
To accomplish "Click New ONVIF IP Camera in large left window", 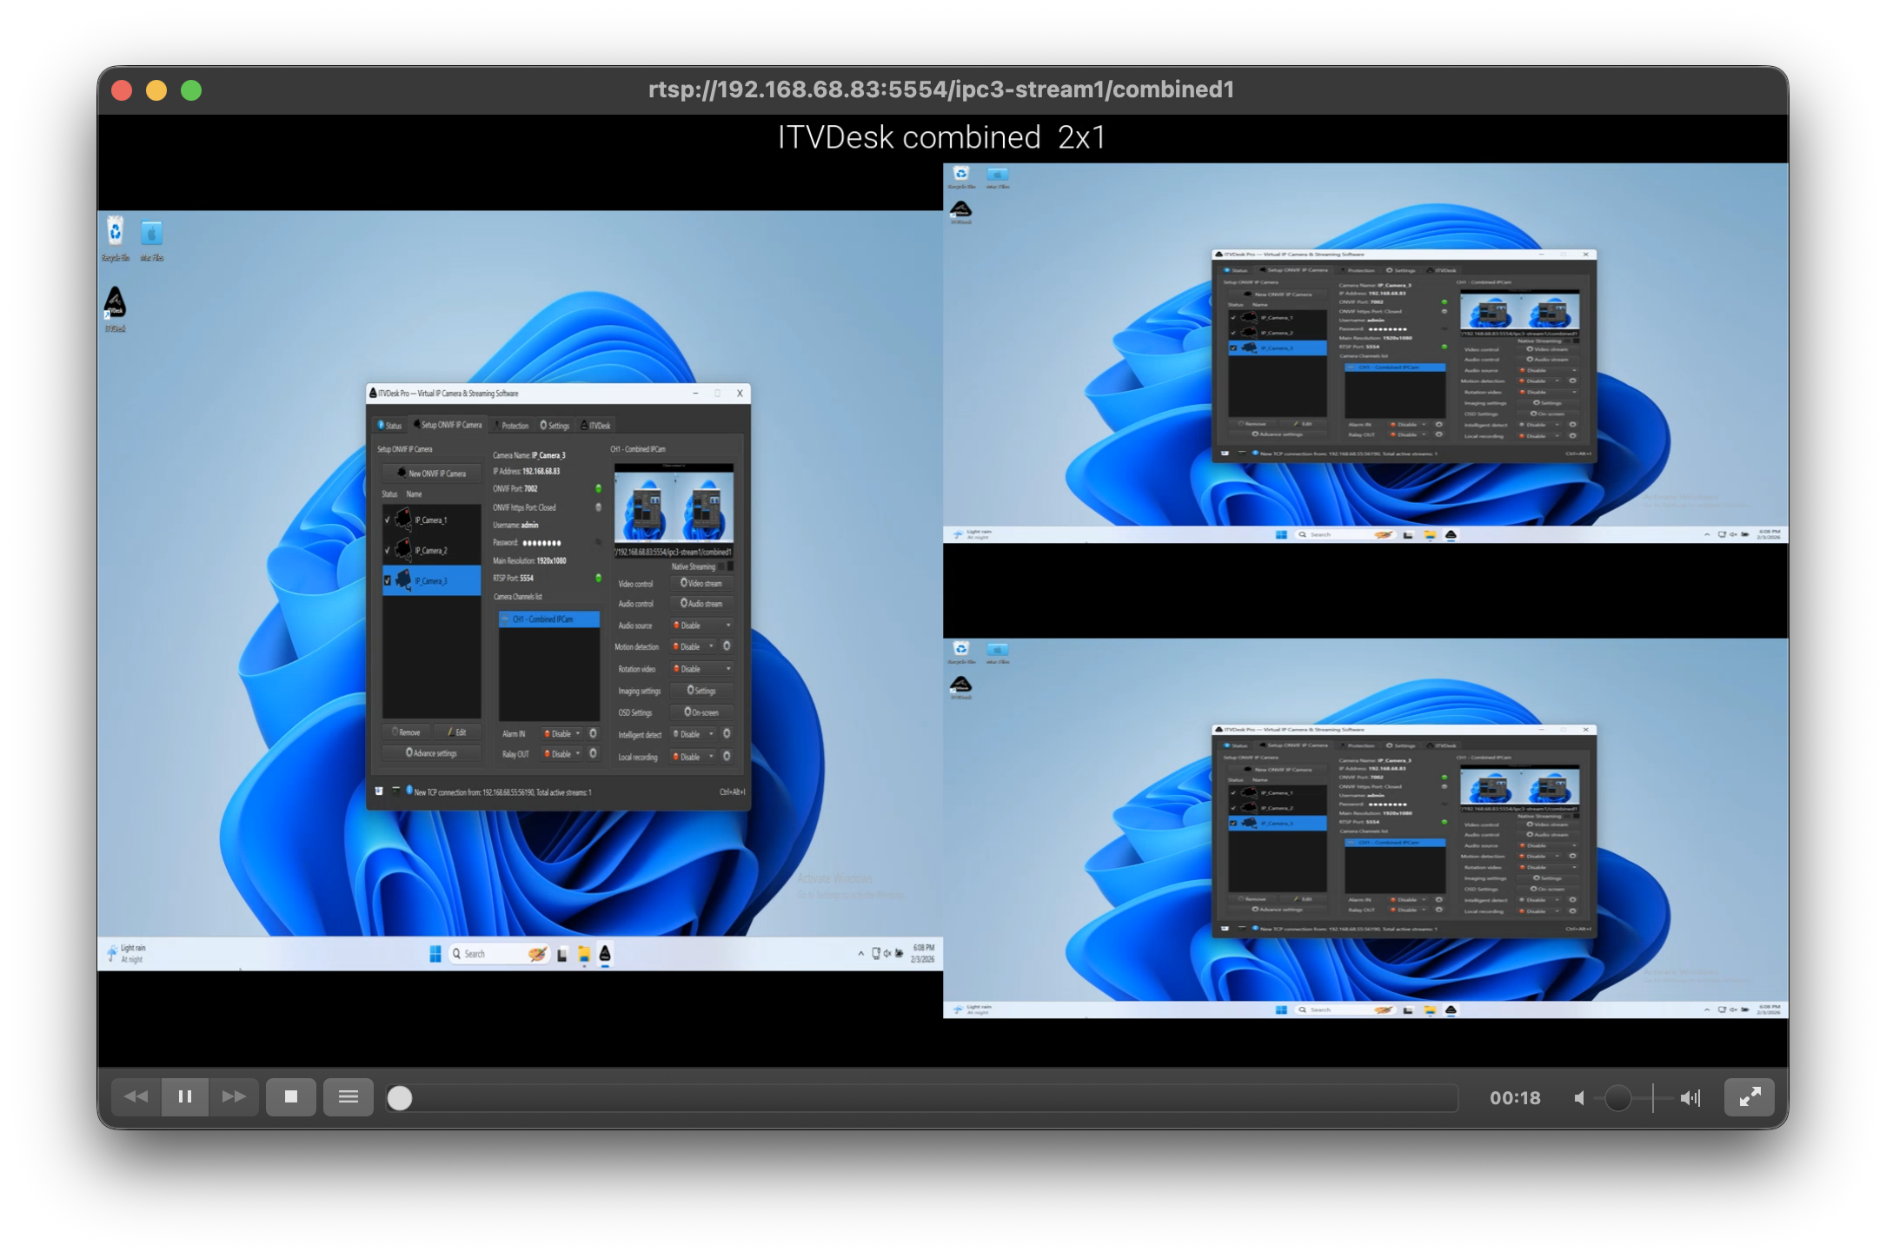I will tap(432, 473).
